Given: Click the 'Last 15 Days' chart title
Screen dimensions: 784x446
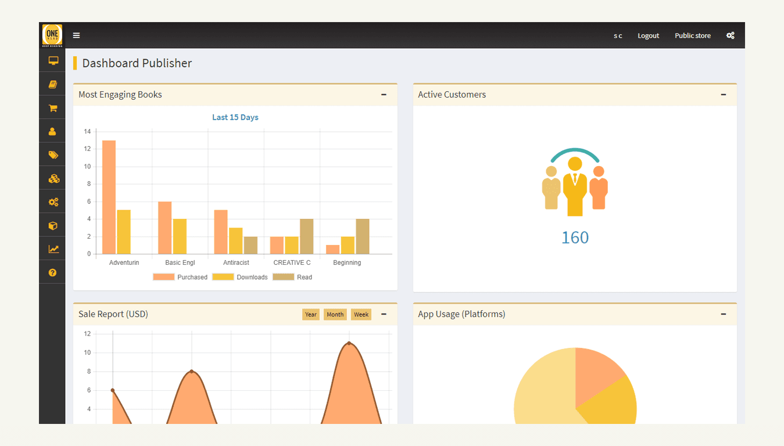Looking at the screenshot, I should click(235, 117).
